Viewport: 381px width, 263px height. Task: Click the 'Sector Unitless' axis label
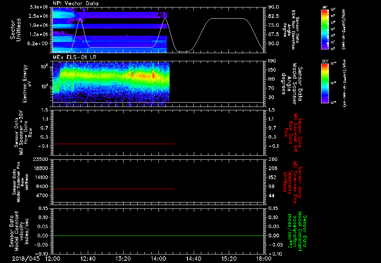pyautogui.click(x=16, y=30)
